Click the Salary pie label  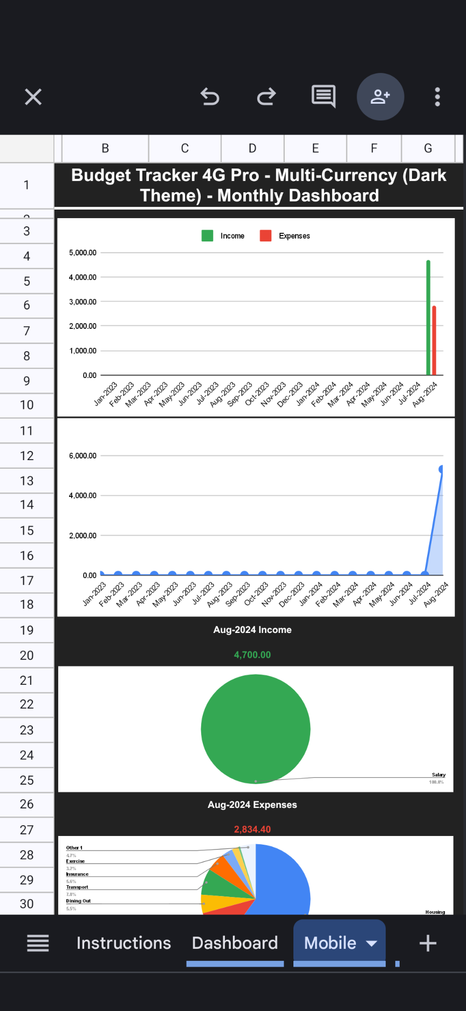click(x=438, y=774)
